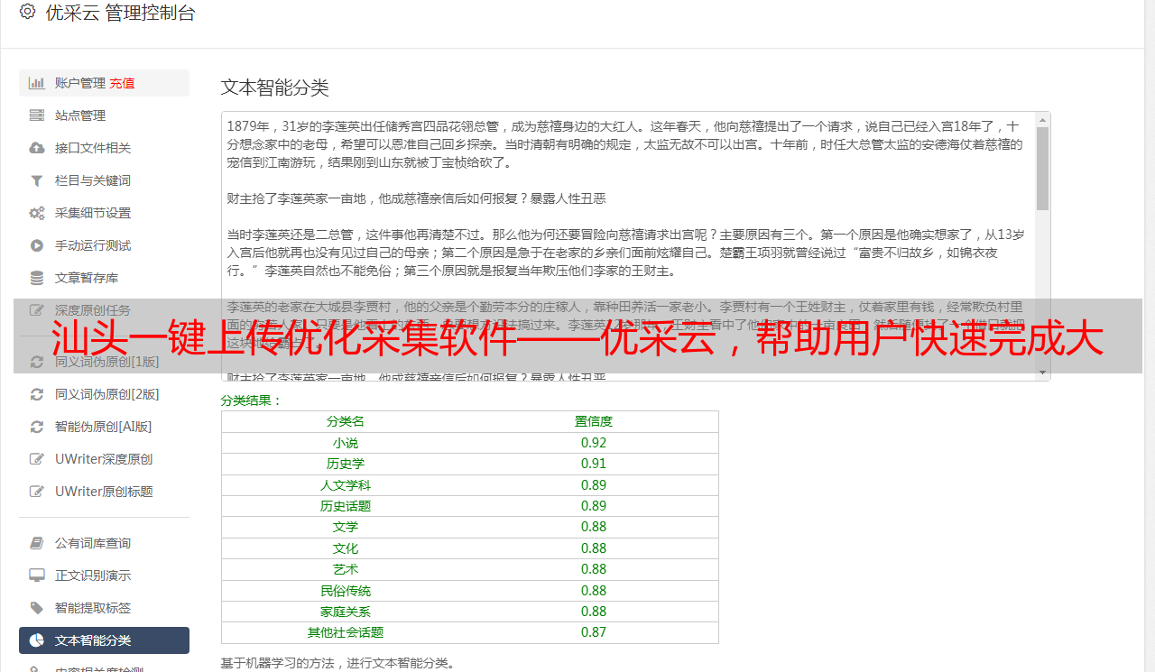
Task: Click the 分类名 column header
Action: (346, 421)
